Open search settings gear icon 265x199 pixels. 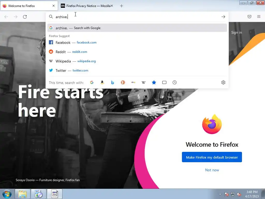tap(223, 82)
